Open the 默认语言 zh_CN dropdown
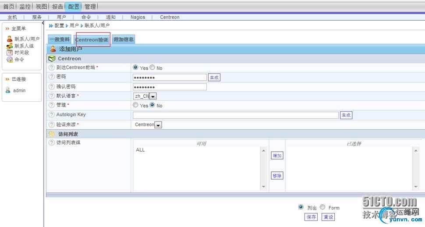 pos(145,96)
